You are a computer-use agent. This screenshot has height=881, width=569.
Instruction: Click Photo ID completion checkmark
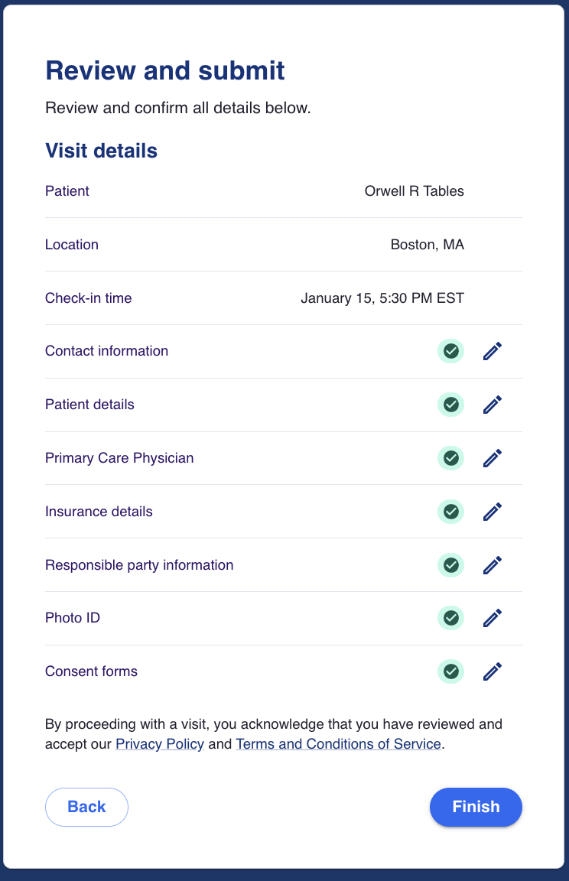pos(451,618)
